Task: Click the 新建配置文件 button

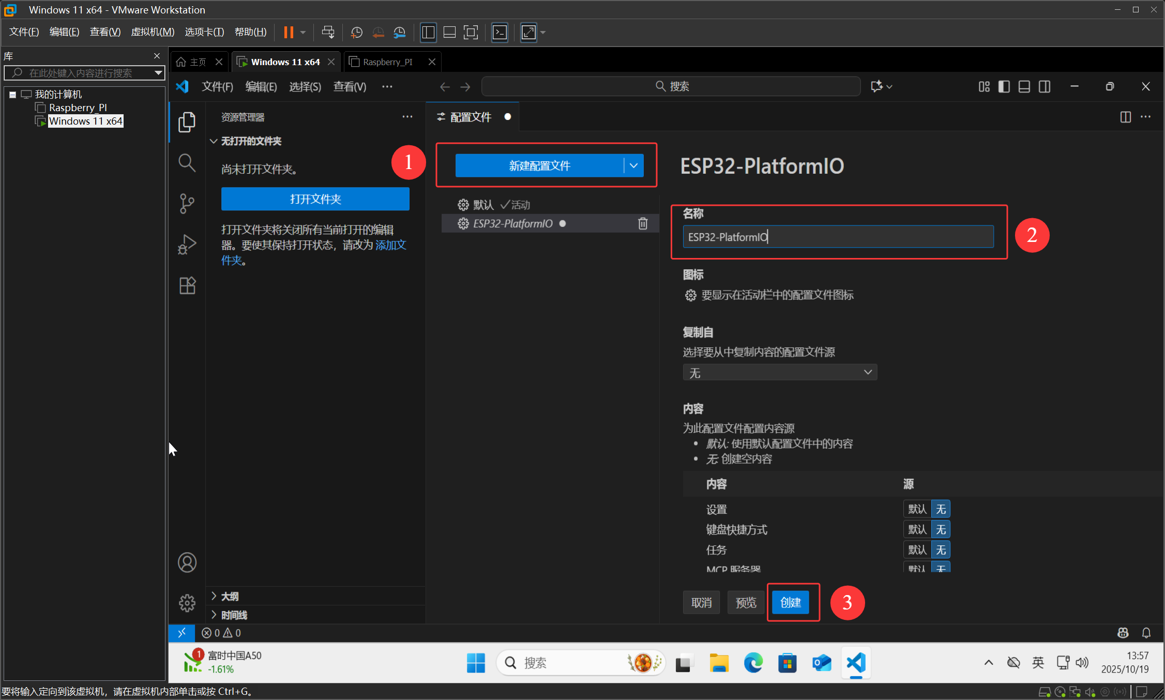Action: (x=539, y=165)
